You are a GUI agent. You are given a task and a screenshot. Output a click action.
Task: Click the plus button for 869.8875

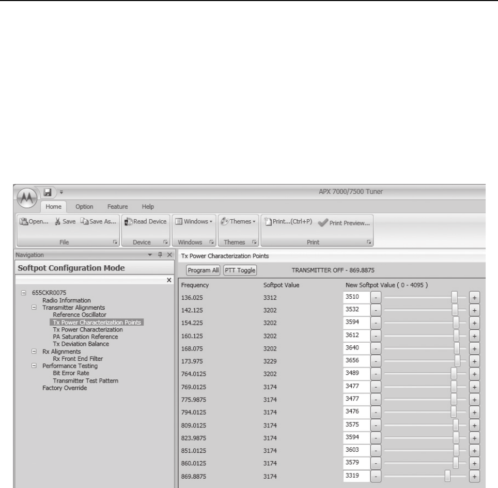pos(474,476)
